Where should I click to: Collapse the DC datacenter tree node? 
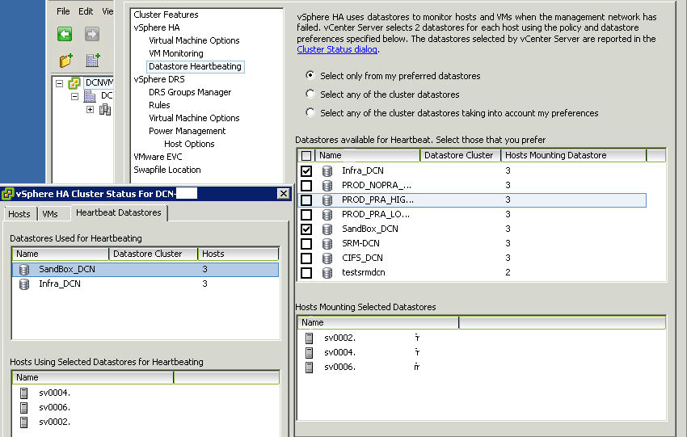coord(75,96)
